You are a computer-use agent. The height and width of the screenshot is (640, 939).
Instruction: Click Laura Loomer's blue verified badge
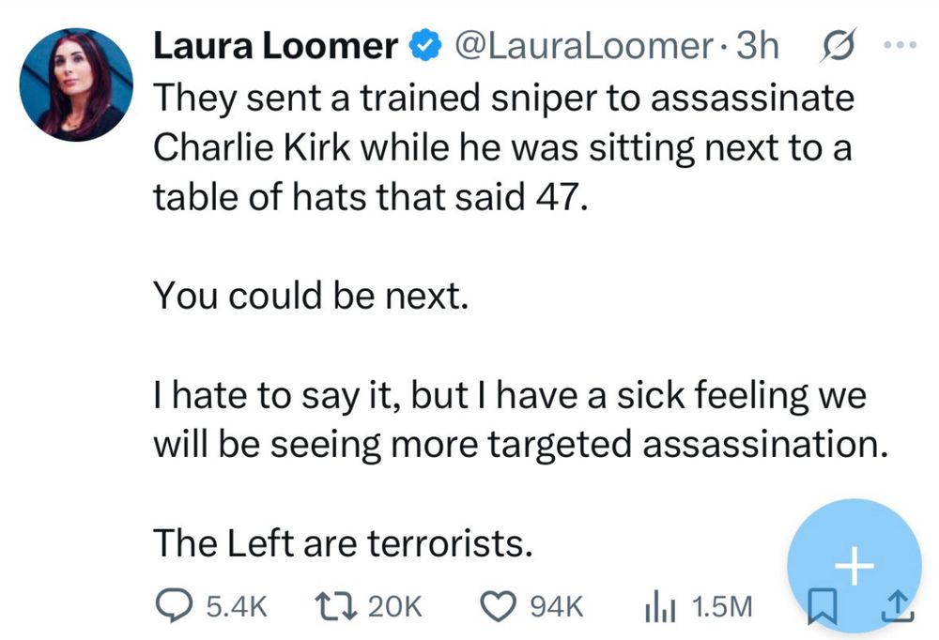[426, 43]
